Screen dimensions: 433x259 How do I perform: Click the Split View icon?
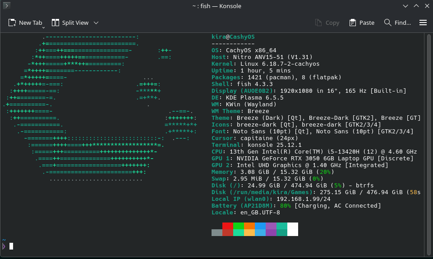click(x=55, y=23)
